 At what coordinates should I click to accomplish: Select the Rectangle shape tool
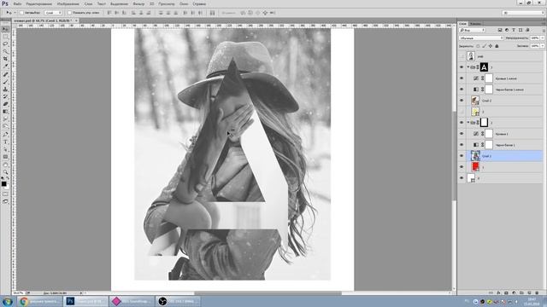click(5, 157)
